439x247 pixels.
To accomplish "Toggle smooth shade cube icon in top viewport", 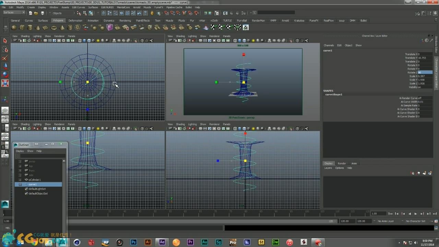I will point(84,40).
